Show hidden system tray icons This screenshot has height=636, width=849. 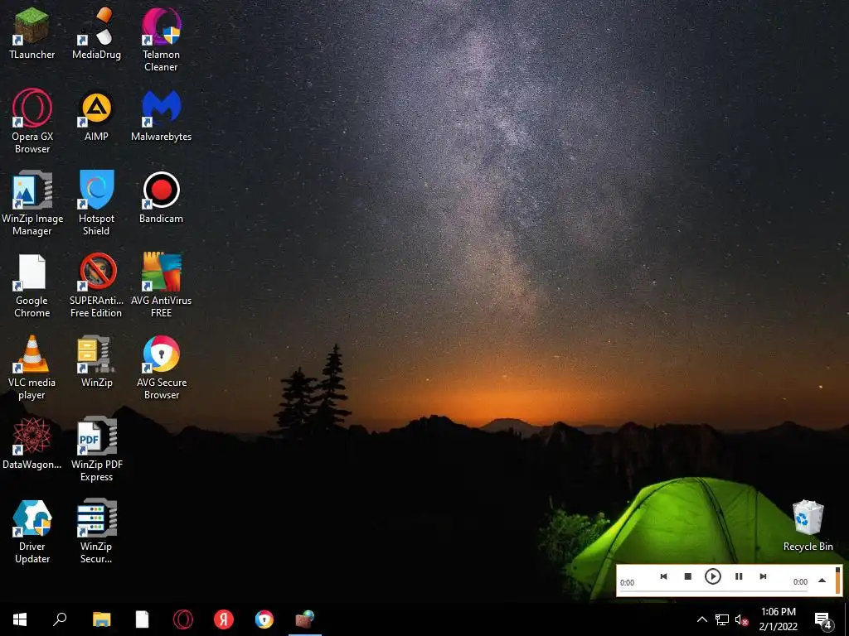[x=701, y=619]
